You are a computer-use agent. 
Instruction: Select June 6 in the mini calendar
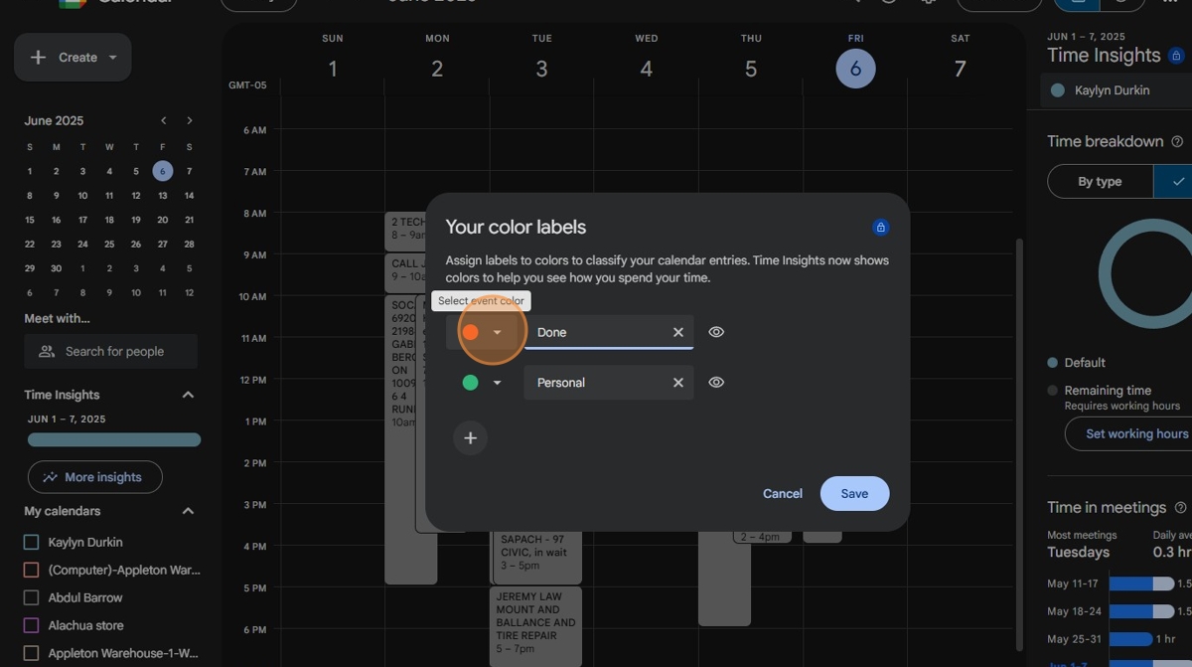click(163, 171)
